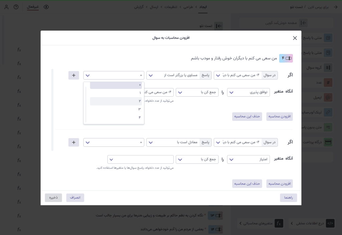This screenshot has width=342, height=235.
Task: Click the راهنما help button
Action: tap(288, 198)
